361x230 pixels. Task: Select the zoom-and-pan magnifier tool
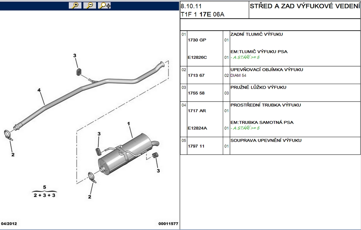coord(104,5)
